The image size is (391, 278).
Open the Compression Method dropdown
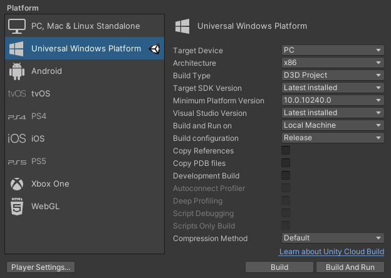(332, 239)
